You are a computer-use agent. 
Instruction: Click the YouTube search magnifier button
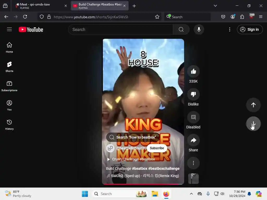coord(181,29)
